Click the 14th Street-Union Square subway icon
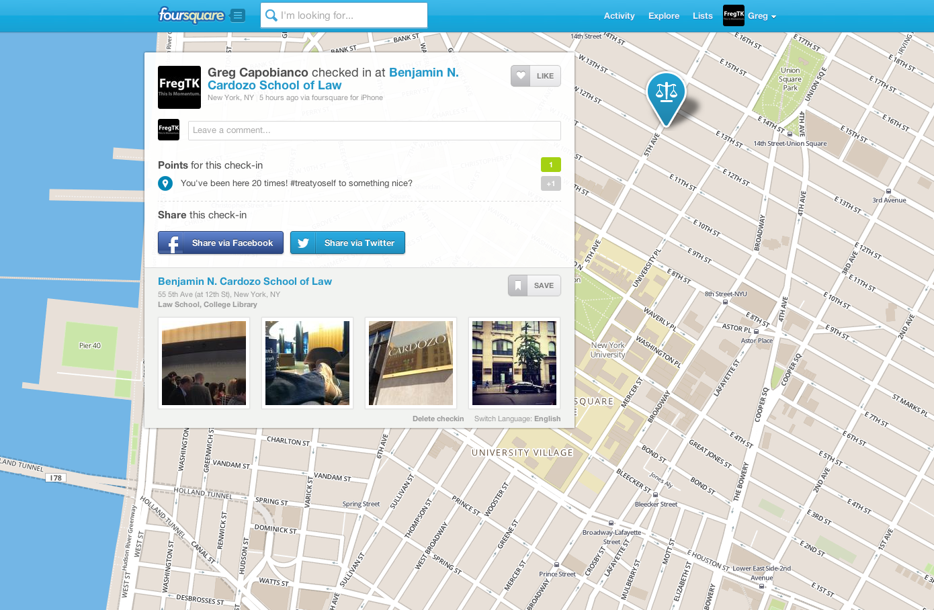The image size is (934, 610). tap(790, 134)
